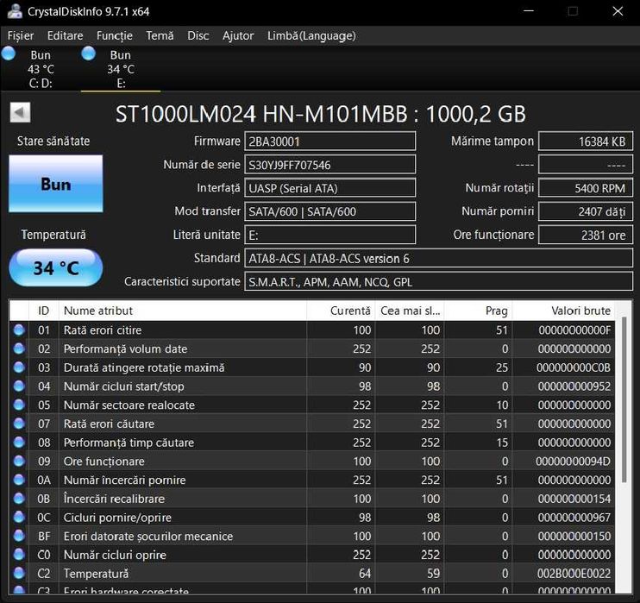Click status orb for row 0B Încercări recalibrare

(x=19, y=499)
